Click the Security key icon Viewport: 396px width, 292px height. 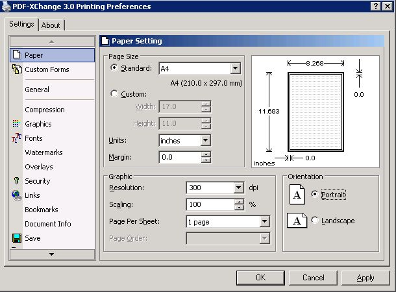point(16,180)
